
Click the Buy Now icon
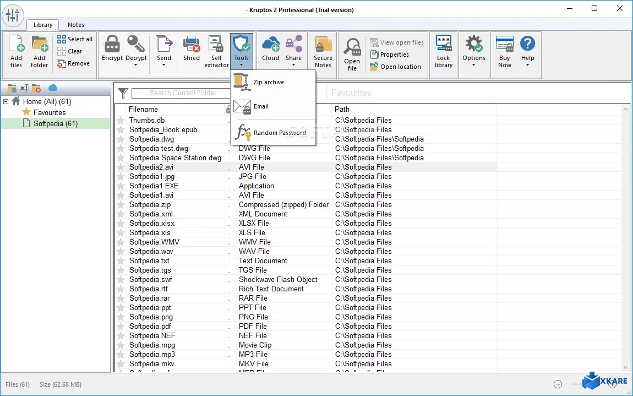click(505, 44)
